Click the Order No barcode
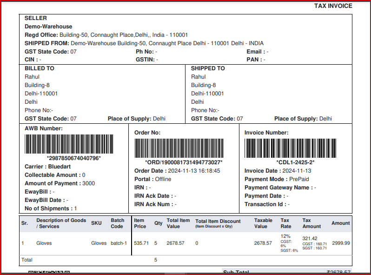Viewport: 371px width, 275px height. point(179,148)
